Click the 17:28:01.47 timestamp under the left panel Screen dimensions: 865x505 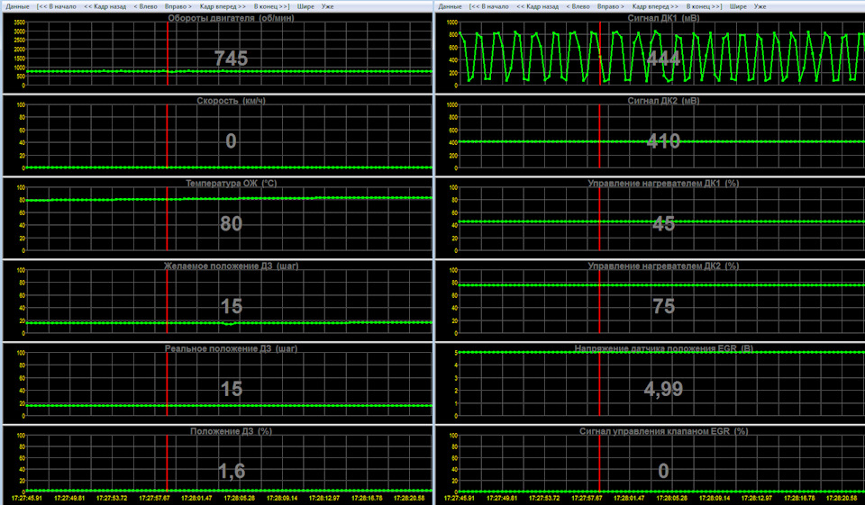(x=196, y=498)
